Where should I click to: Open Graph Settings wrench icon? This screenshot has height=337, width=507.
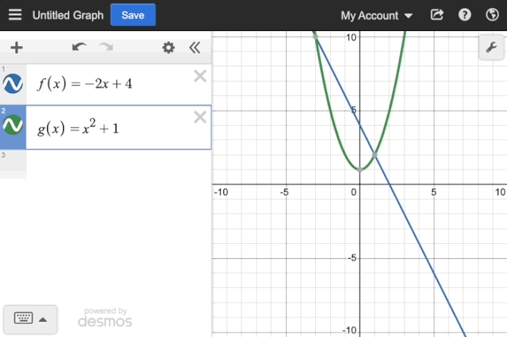pyautogui.click(x=490, y=48)
